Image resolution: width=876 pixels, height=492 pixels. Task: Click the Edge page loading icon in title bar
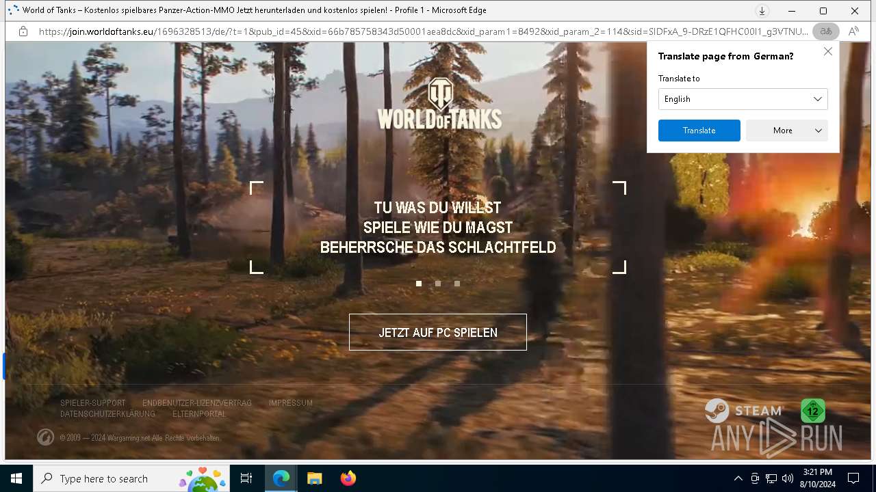click(x=13, y=10)
